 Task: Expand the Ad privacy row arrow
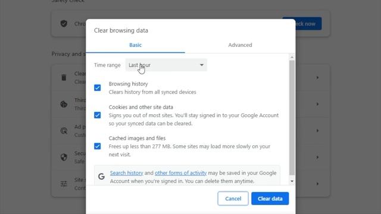pos(317,131)
